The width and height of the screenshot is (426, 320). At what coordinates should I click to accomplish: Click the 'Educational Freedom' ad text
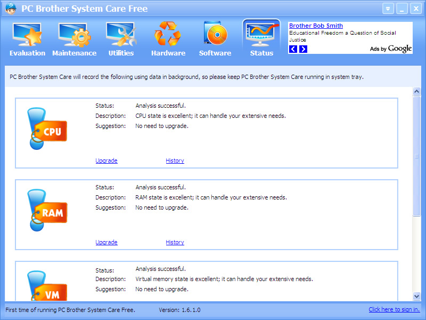342,36
